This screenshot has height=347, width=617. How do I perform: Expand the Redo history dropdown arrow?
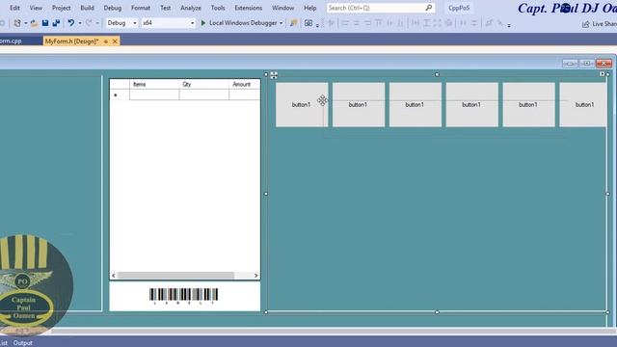[x=97, y=23]
